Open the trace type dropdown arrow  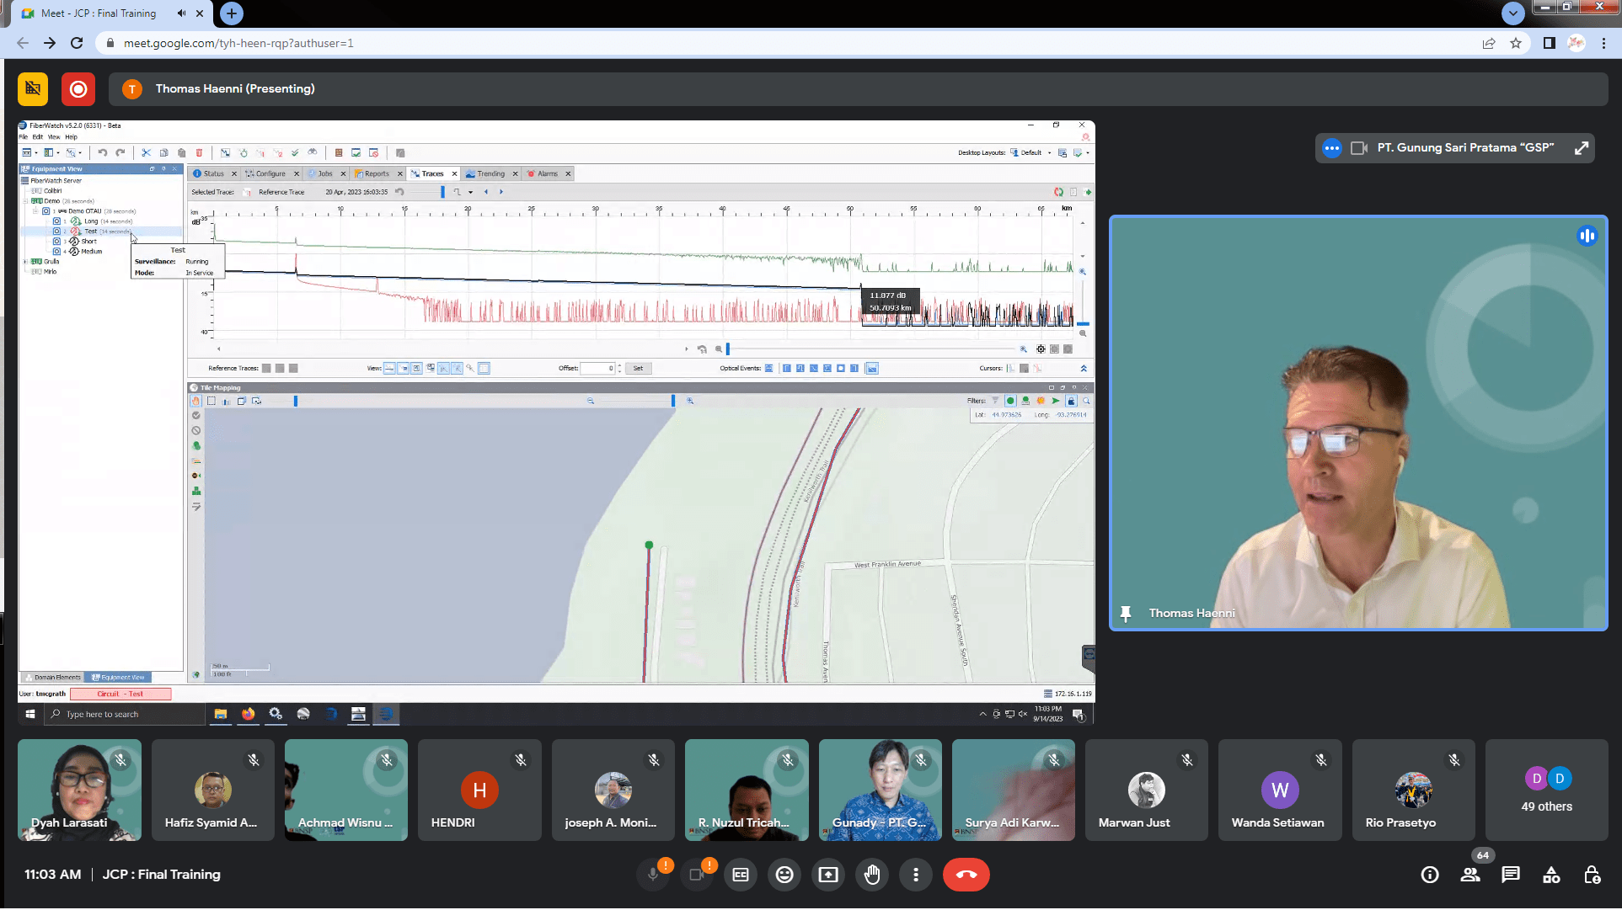[x=470, y=192]
